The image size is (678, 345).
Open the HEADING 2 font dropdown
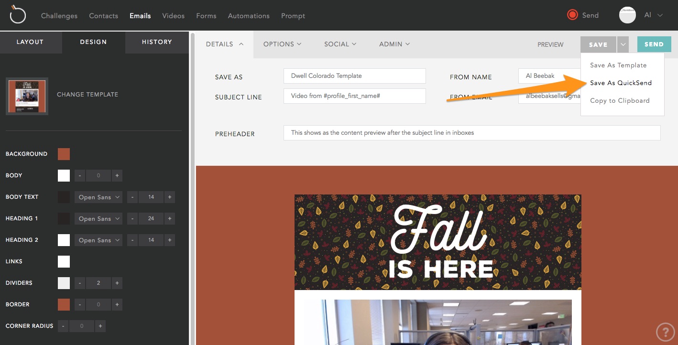coord(98,240)
